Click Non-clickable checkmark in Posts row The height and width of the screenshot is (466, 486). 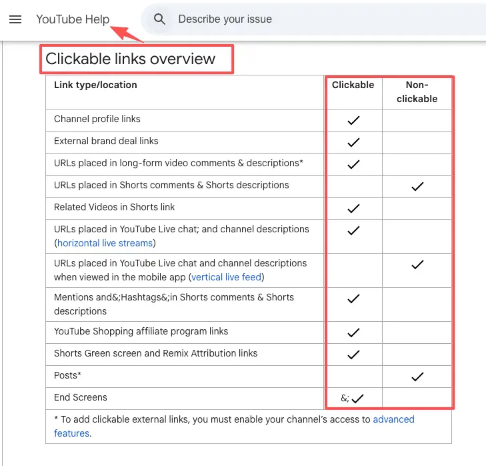point(417,377)
